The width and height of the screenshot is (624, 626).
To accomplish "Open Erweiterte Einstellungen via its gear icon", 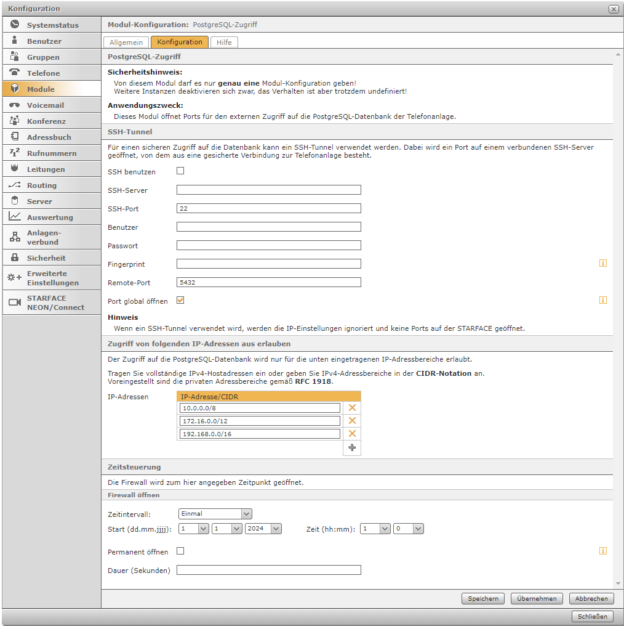I will click(15, 277).
